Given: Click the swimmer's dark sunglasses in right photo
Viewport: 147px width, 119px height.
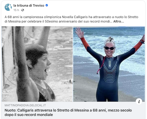Looking at the screenshot, I should click(x=109, y=48).
